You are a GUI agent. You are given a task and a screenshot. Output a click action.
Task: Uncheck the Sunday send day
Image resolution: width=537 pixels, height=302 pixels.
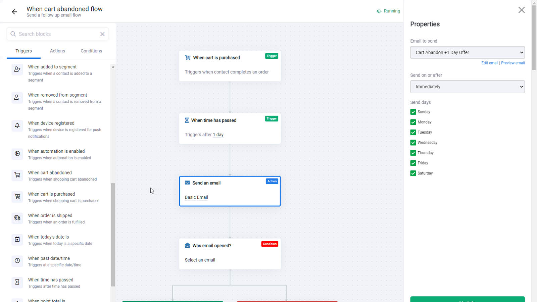point(413,112)
